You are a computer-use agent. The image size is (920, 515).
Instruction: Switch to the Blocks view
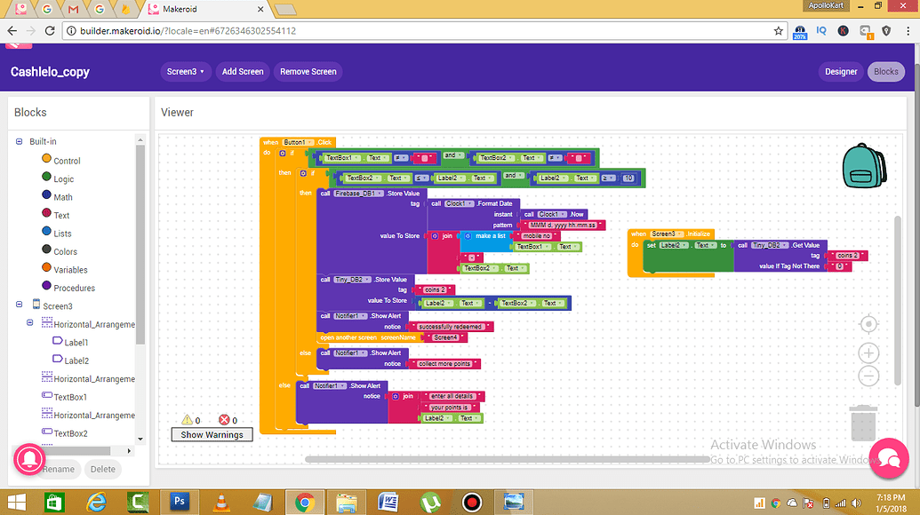coord(885,71)
